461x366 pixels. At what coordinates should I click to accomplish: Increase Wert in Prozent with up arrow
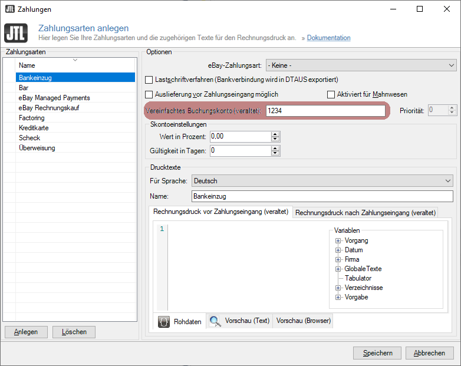pyautogui.click(x=275, y=134)
